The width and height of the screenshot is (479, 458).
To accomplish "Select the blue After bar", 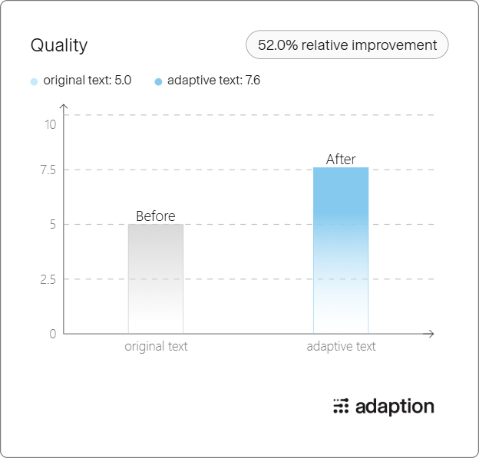I will tap(341, 250).
